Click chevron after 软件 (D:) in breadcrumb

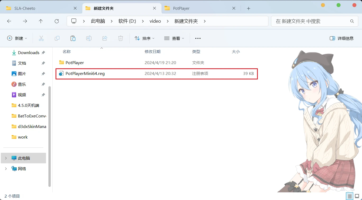pos(143,21)
